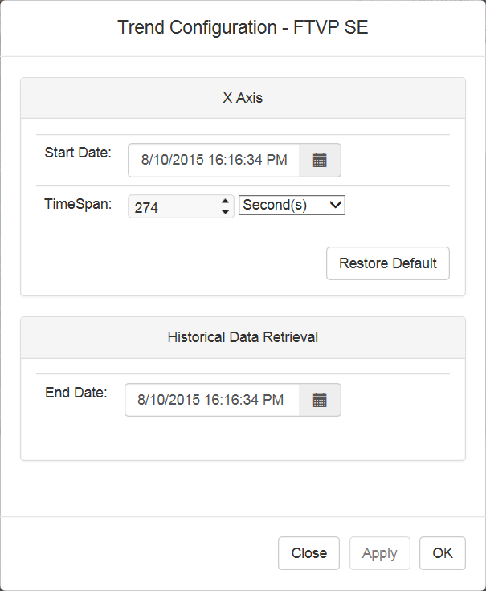Open the End Date calendar picker
This screenshot has height=591, width=486.
click(x=320, y=400)
